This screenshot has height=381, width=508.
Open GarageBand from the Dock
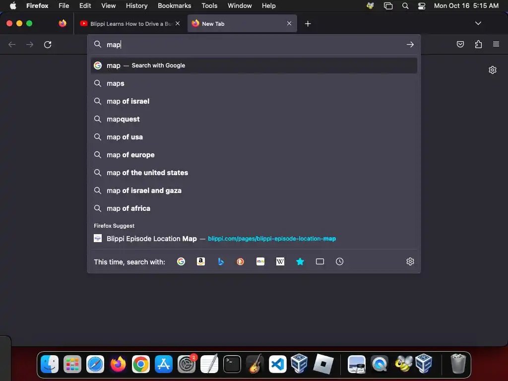(x=255, y=364)
